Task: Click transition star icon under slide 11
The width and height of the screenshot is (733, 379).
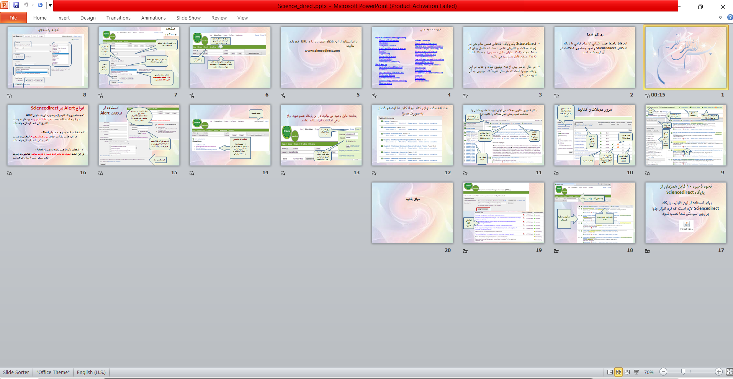Action: tap(465, 173)
